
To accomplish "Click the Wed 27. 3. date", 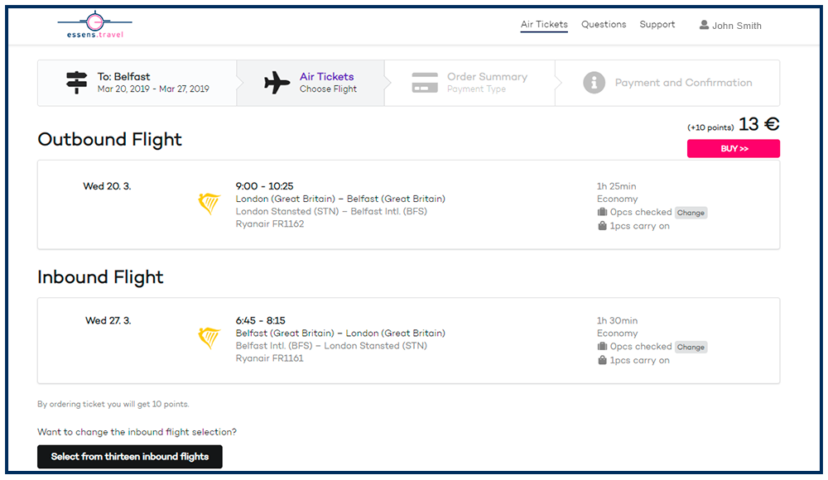I will pyautogui.click(x=108, y=320).
